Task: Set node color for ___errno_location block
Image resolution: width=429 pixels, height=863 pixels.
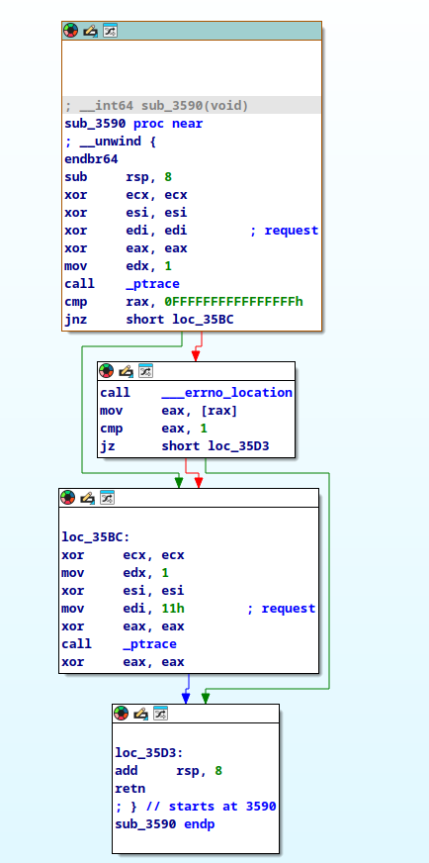Action: click(106, 371)
